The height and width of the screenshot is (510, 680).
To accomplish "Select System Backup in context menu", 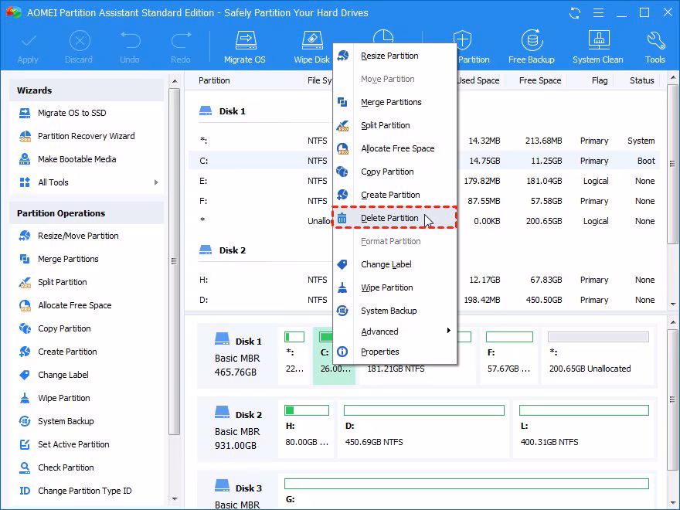I will tap(395, 311).
